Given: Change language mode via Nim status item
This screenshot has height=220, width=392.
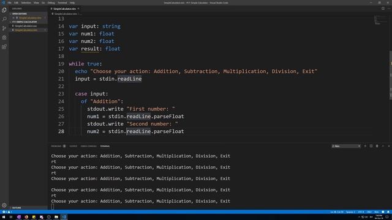Looking at the screenshot, I should (377, 212).
